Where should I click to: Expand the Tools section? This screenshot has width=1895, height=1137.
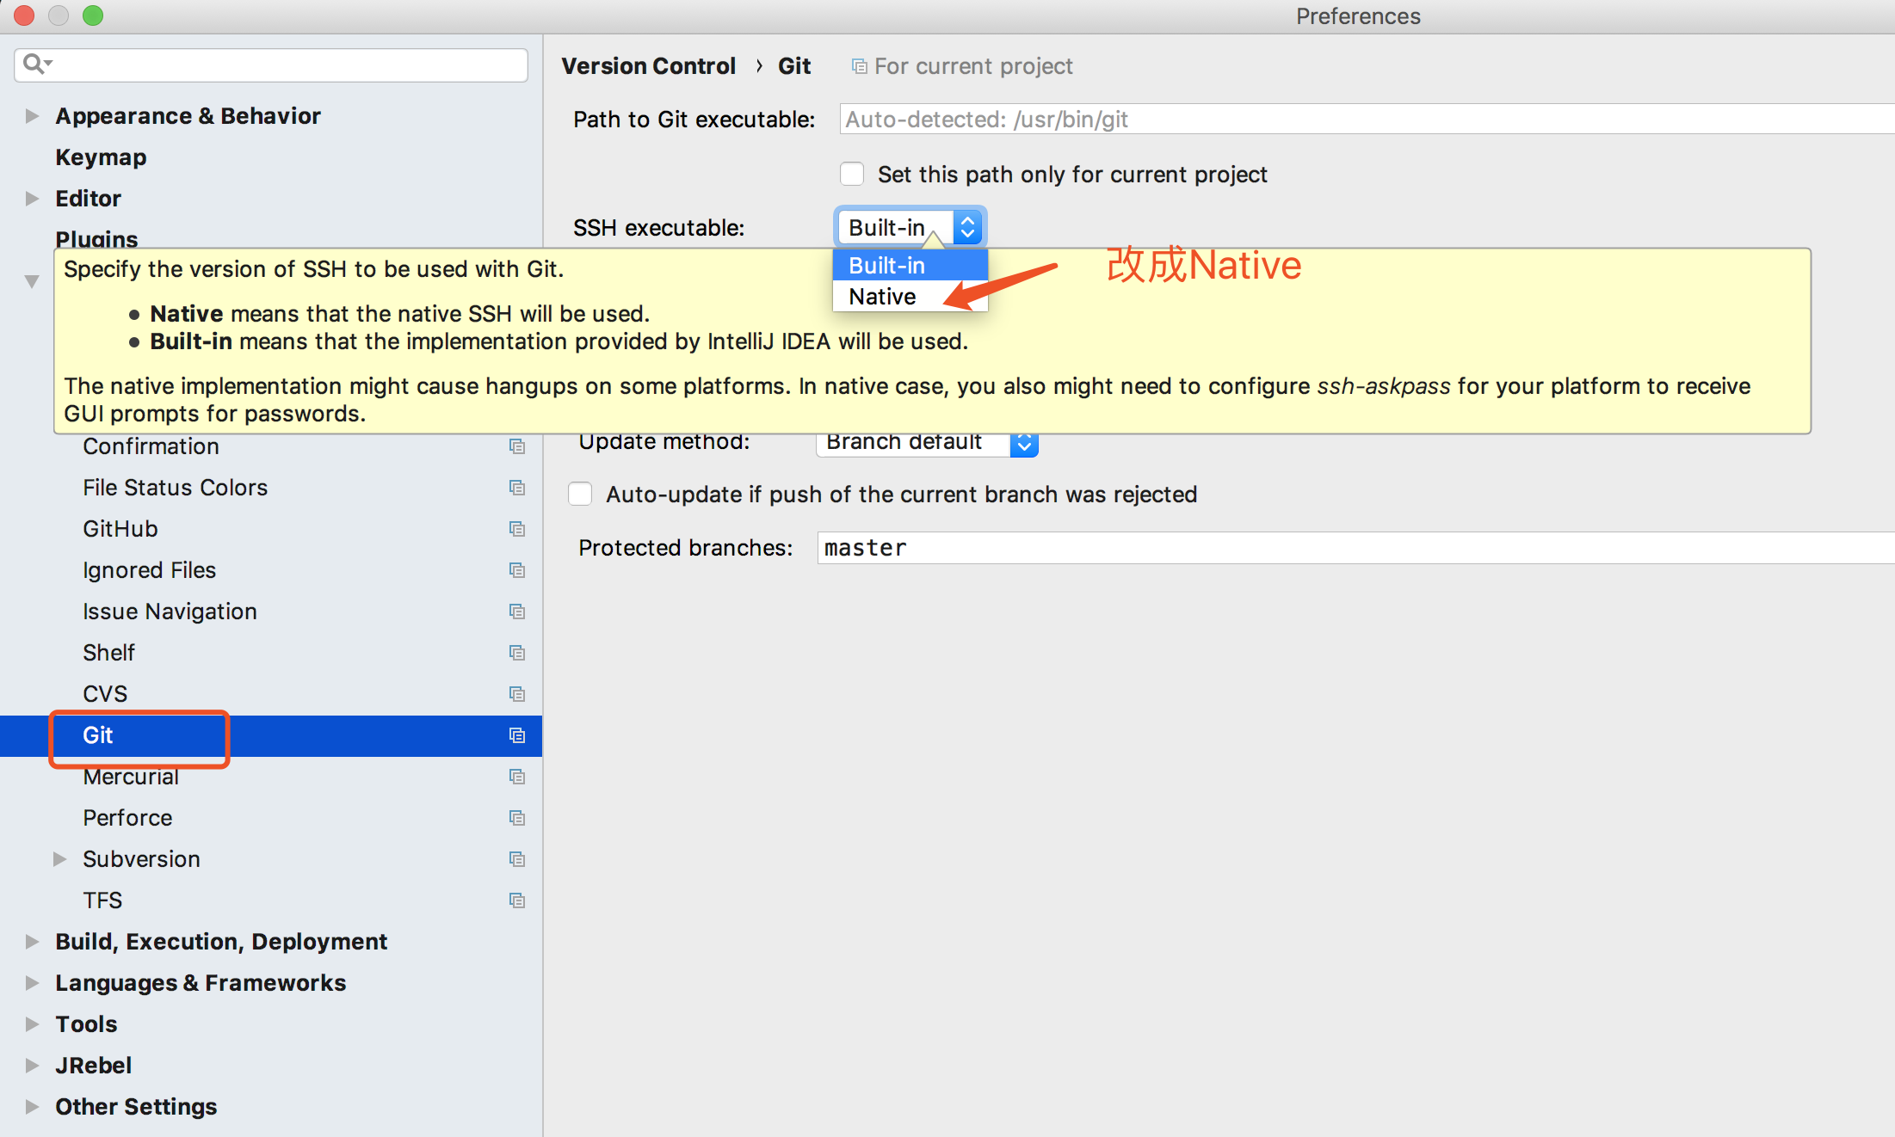click(32, 1024)
